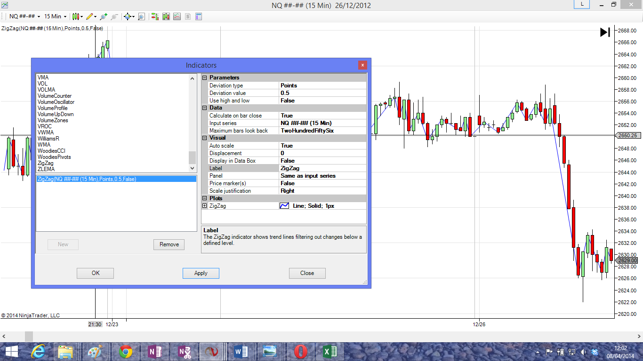Expand the ZigZag plot row

click(x=205, y=206)
